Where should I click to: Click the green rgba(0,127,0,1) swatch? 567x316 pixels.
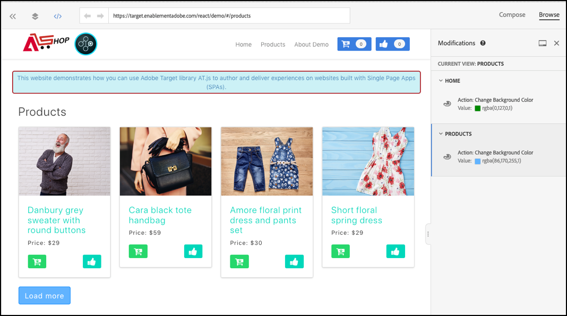tap(477, 108)
